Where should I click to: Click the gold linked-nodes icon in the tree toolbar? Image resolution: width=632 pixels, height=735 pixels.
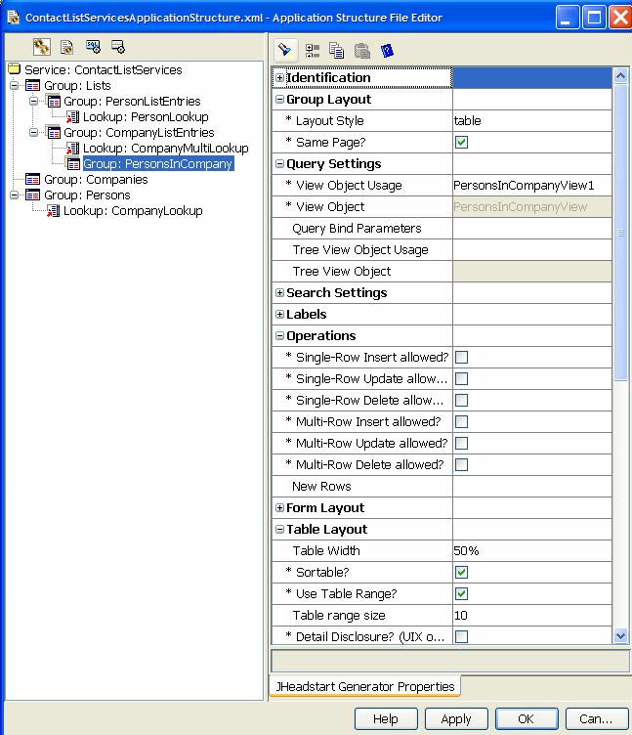coord(41,46)
